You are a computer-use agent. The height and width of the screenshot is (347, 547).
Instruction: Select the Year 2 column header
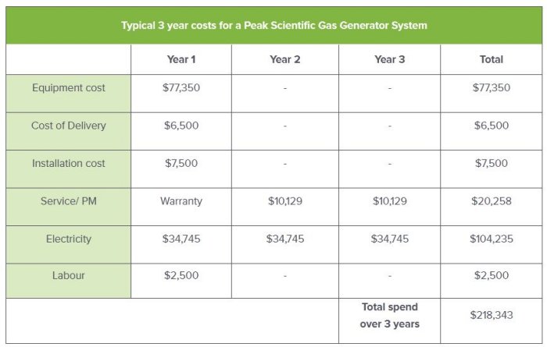(x=285, y=59)
